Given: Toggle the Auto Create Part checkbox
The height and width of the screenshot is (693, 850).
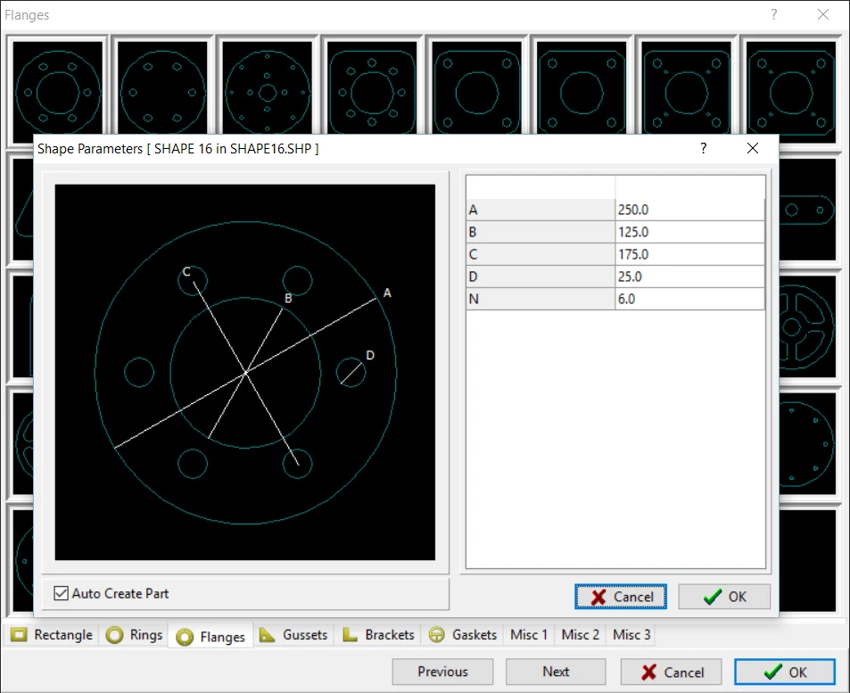Looking at the screenshot, I should [x=61, y=593].
